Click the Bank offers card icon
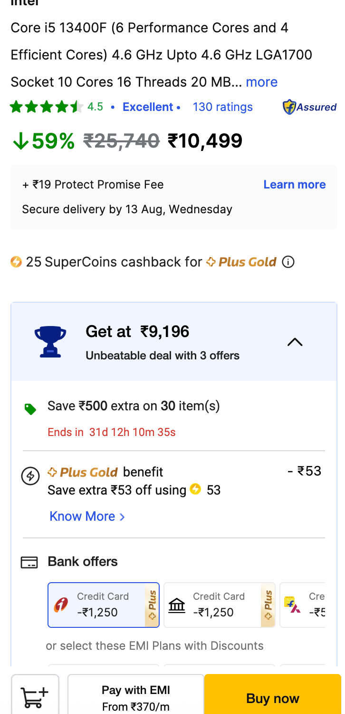This screenshot has width=345, height=714. point(29,563)
